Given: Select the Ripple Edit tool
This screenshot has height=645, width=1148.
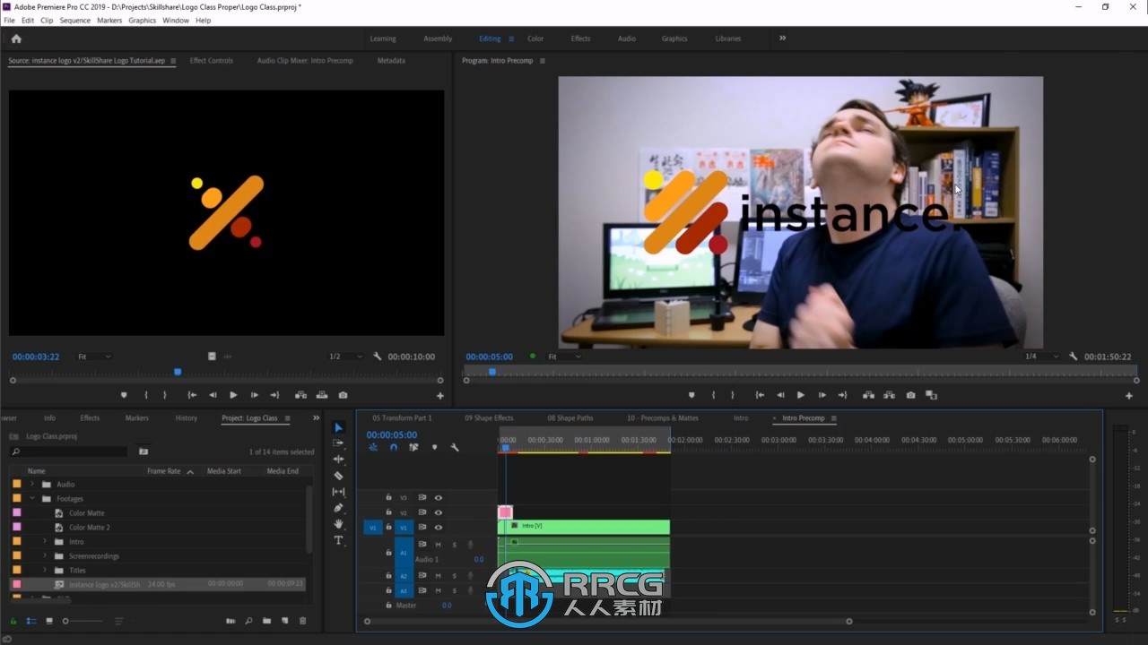Looking at the screenshot, I should pyautogui.click(x=338, y=460).
